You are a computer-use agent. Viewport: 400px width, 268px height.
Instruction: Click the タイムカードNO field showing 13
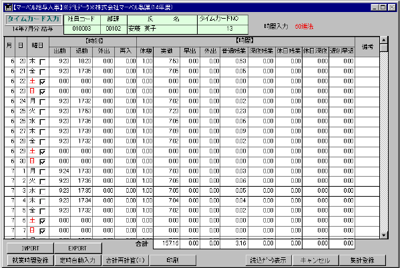[222, 29]
